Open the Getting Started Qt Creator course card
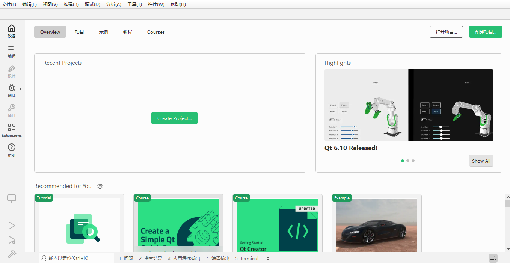 click(278, 223)
